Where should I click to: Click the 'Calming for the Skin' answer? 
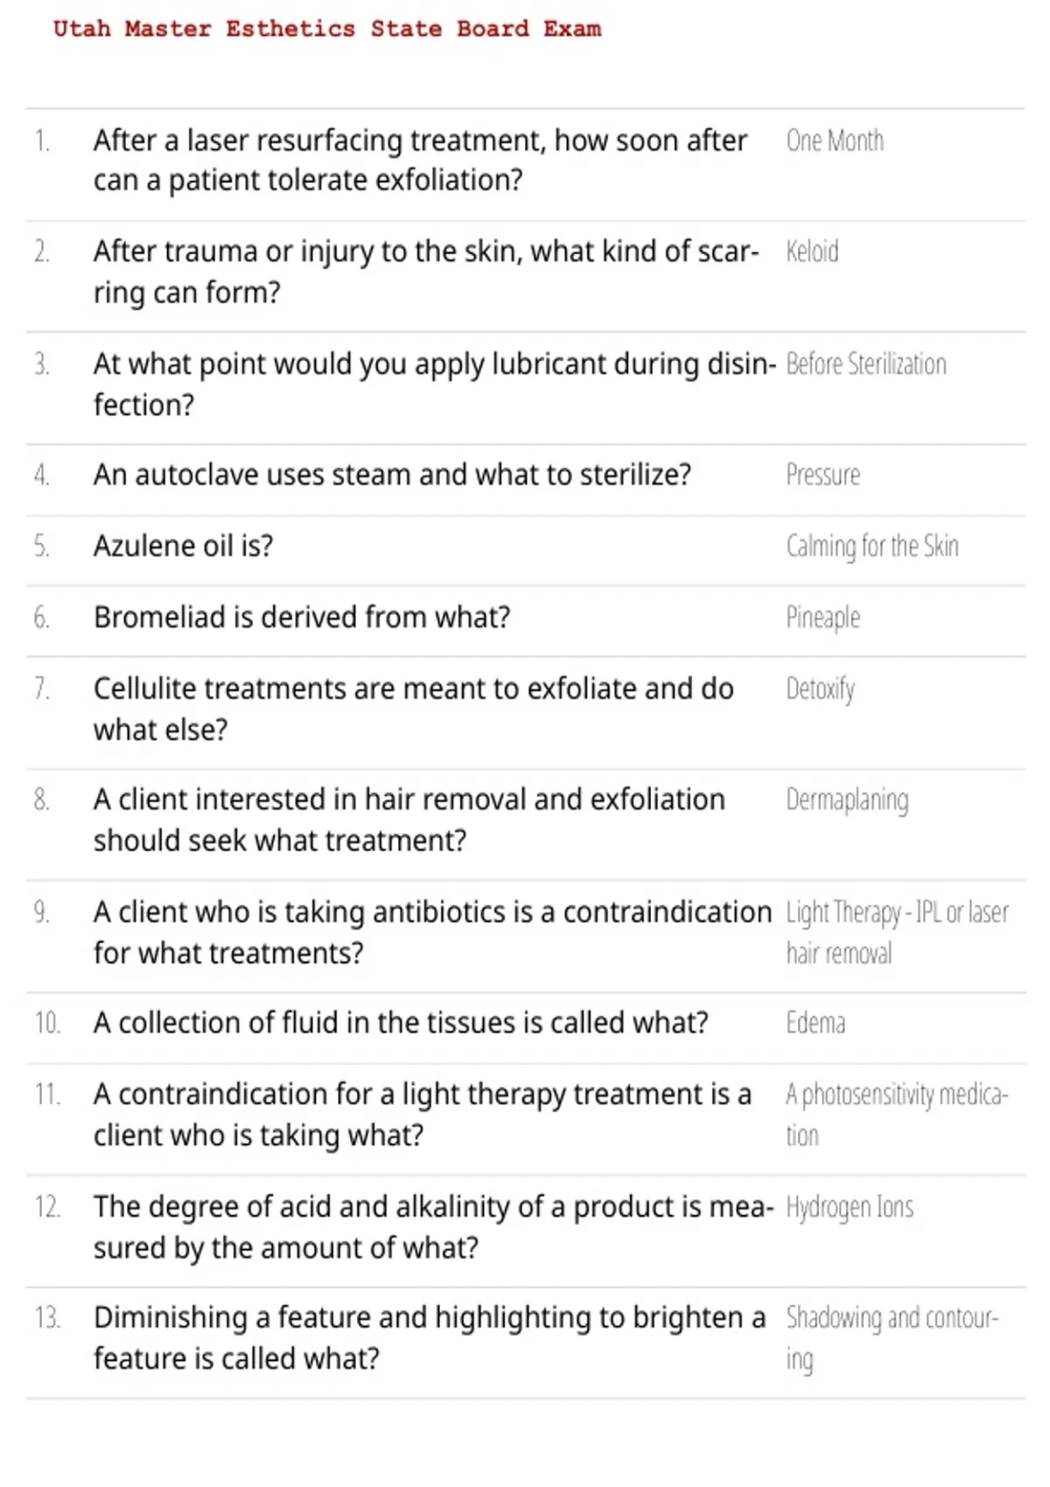872,547
